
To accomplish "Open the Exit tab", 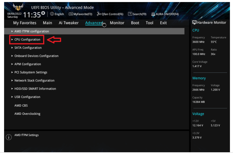I will point(163,23).
